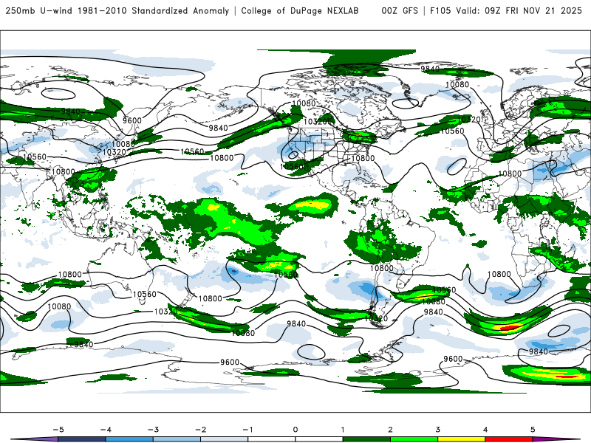Click the 10800 contour label over South America
The width and height of the screenshot is (591, 443).
(x=382, y=268)
